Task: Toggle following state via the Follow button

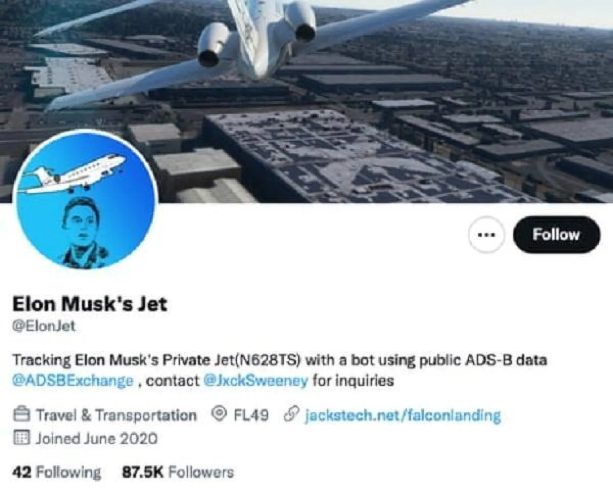Action: pos(555,235)
